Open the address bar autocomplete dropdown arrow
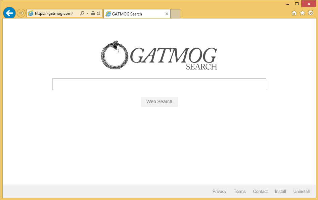Viewport: 318px width, 200px height. (87, 13)
